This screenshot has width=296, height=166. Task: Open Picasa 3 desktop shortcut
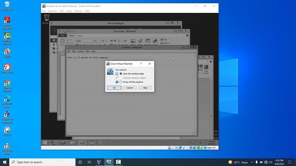pos(7,131)
